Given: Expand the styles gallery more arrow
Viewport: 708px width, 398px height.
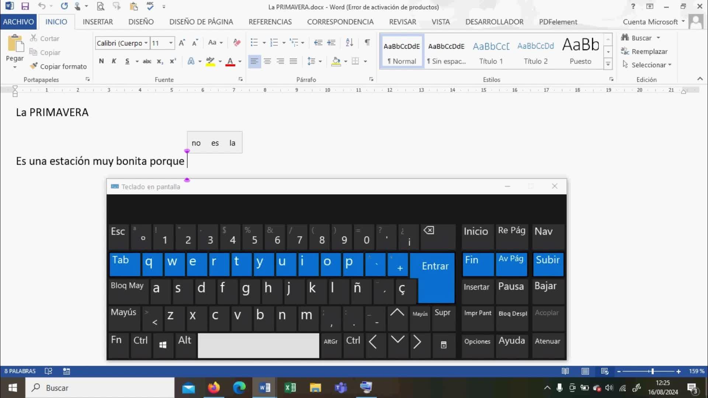Looking at the screenshot, I should pyautogui.click(x=608, y=64).
